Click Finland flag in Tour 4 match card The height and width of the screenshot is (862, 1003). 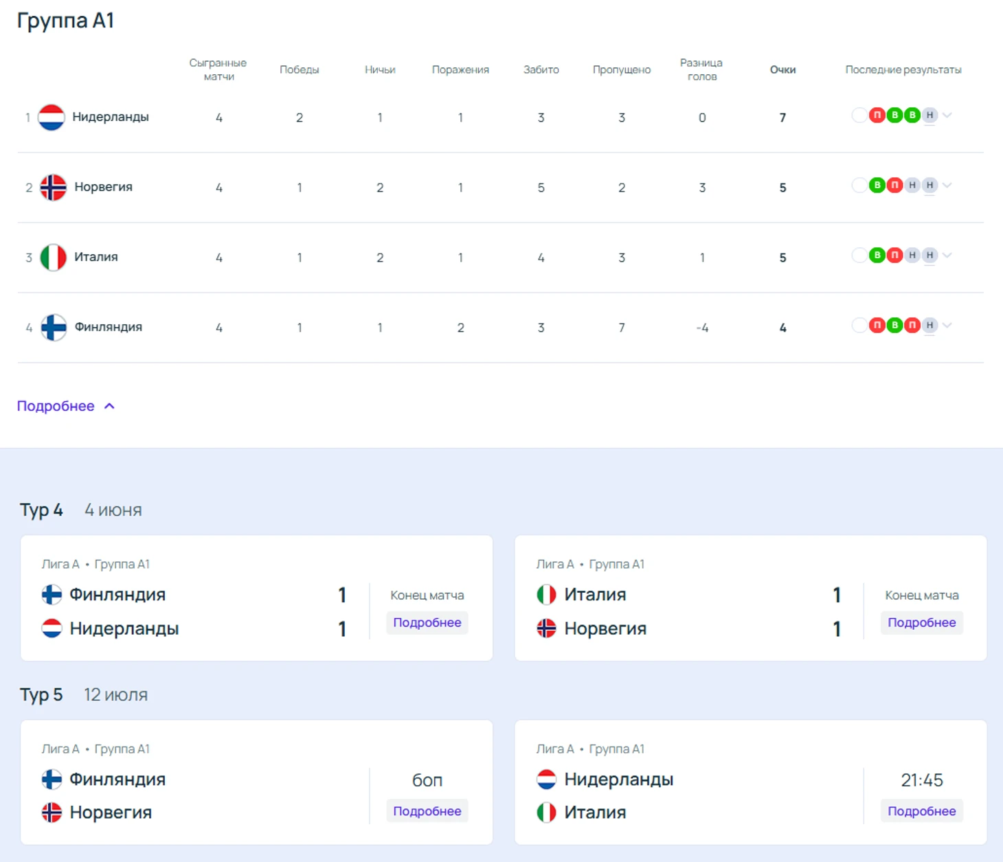pyautogui.click(x=52, y=595)
